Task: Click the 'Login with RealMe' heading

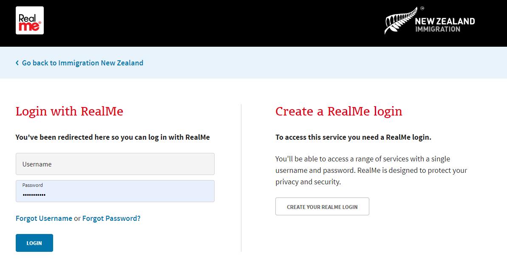Action: pos(69,111)
